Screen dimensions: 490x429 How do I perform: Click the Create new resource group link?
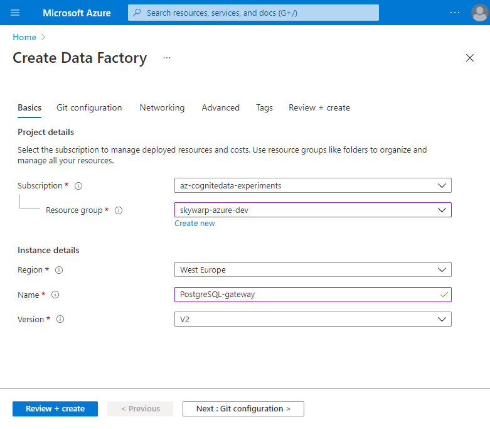pos(194,224)
